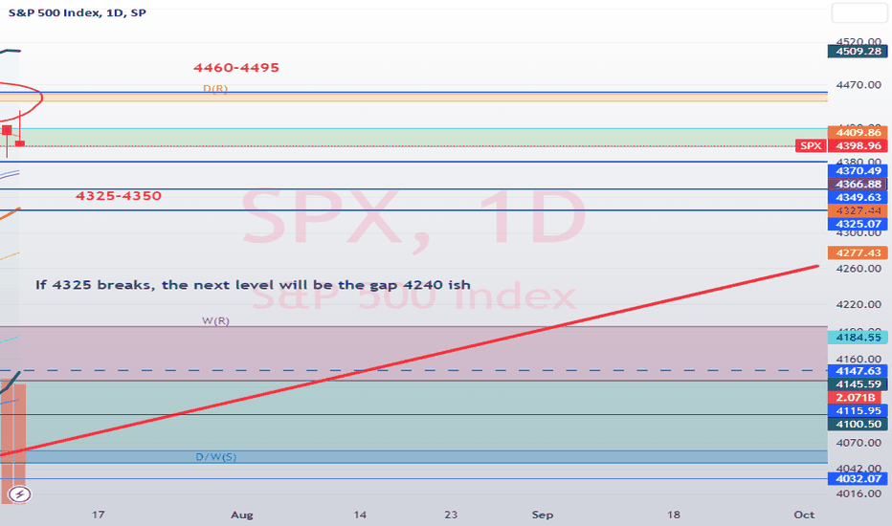Viewport: 892px width, 526px height.
Task: Click the red SPX symbol tag
Action: [811, 145]
